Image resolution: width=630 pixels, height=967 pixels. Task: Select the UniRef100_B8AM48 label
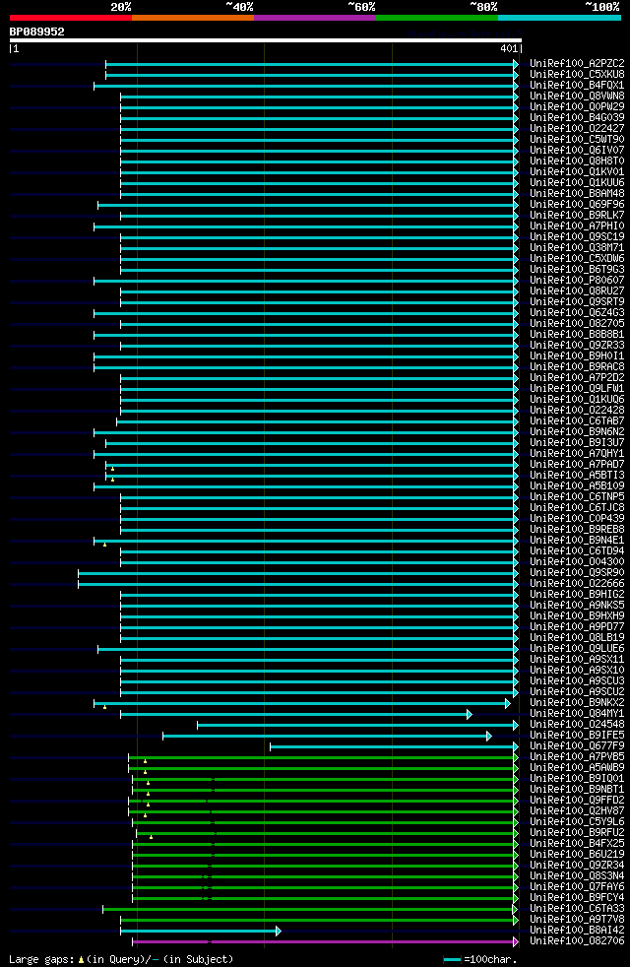577,194
